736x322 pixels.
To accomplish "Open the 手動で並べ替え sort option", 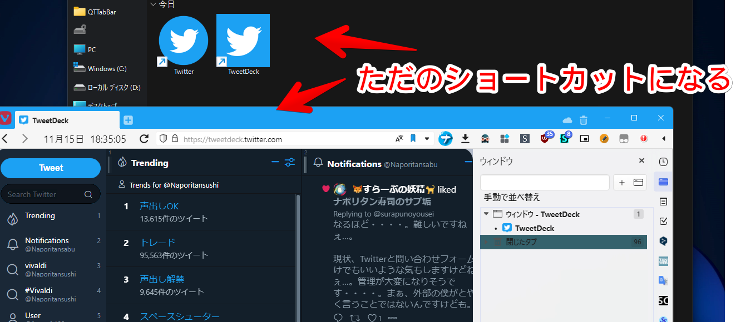I will pyautogui.click(x=512, y=197).
